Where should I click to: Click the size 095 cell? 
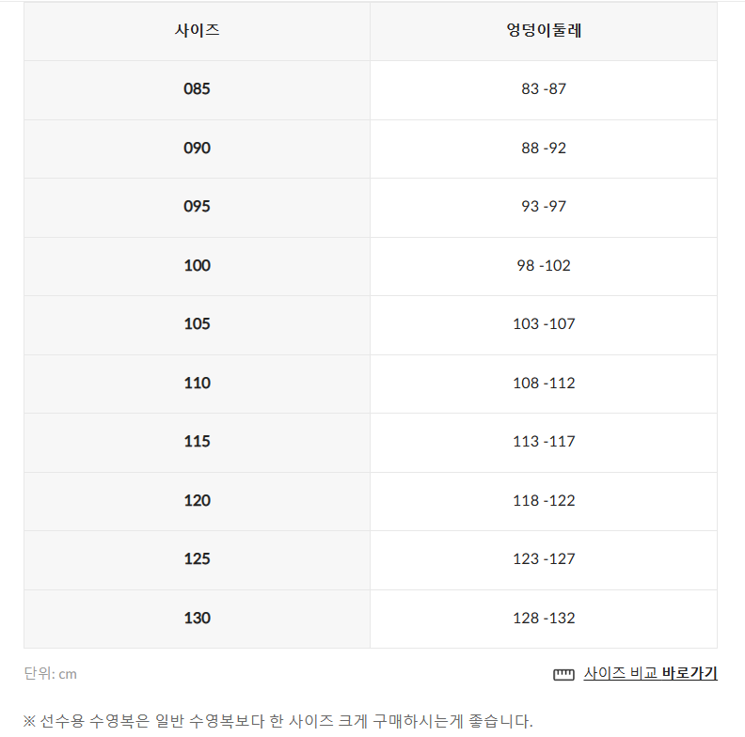pos(198,208)
